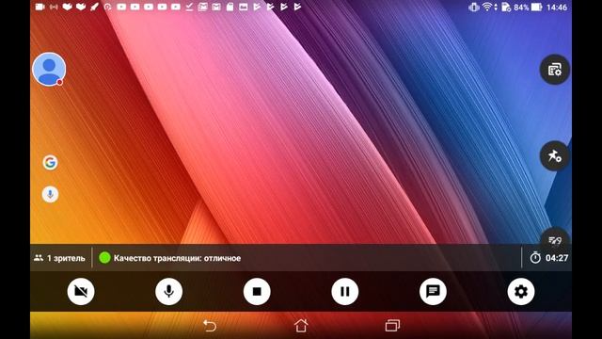
Task: Tap the Wi-Fi status icon
Action: (x=487, y=7)
